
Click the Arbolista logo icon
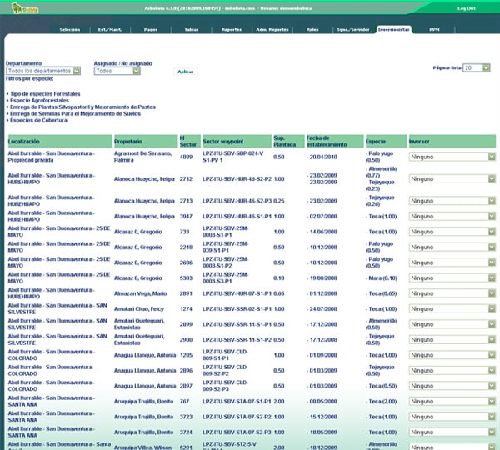25,8
